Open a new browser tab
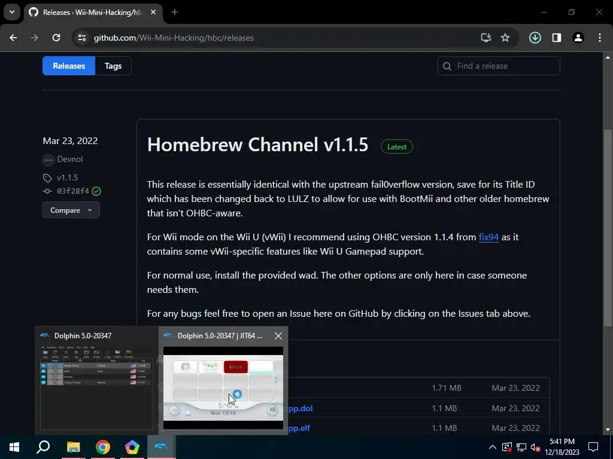The image size is (613, 459). (175, 12)
